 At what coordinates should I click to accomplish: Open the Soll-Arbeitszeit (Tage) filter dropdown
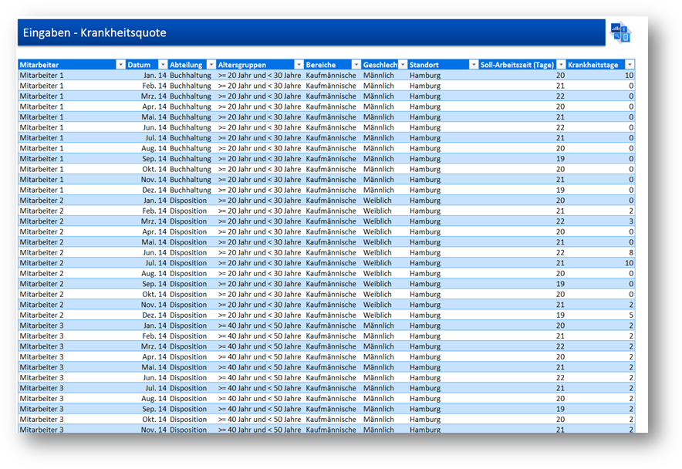click(x=560, y=65)
